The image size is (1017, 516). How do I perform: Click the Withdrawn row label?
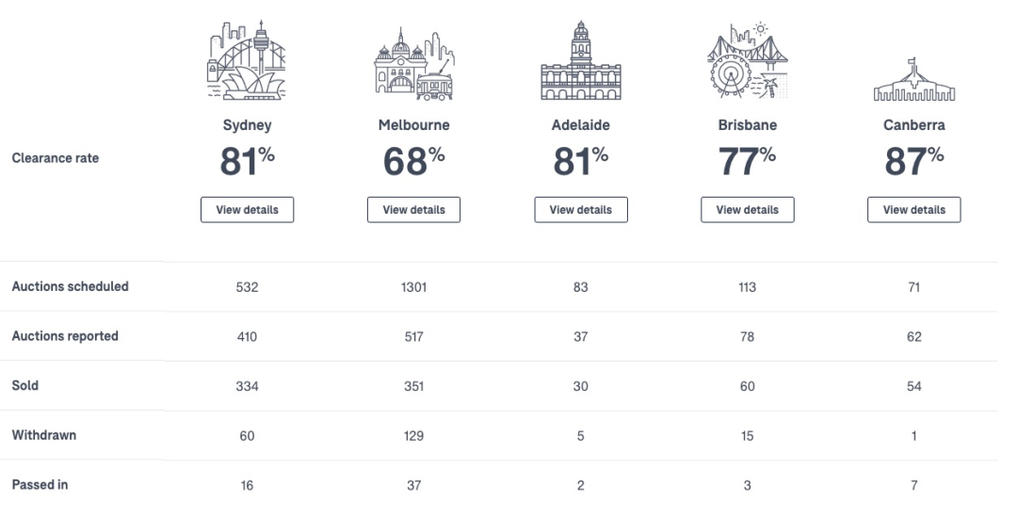(x=44, y=435)
